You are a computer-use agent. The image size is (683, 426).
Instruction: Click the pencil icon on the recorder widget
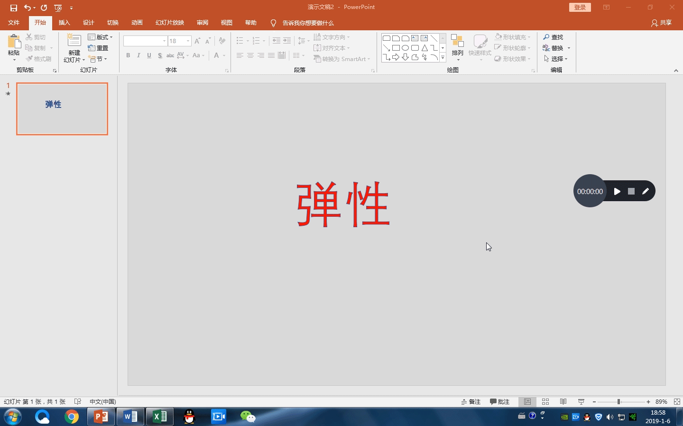[x=645, y=191]
